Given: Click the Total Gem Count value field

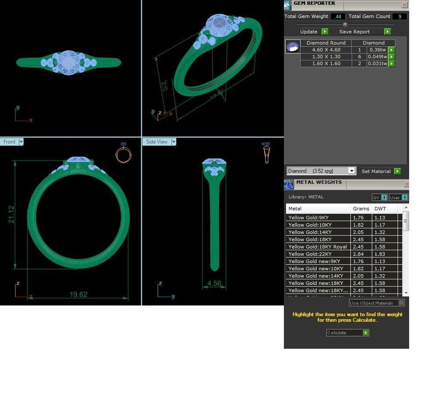Looking at the screenshot, I should (x=399, y=16).
